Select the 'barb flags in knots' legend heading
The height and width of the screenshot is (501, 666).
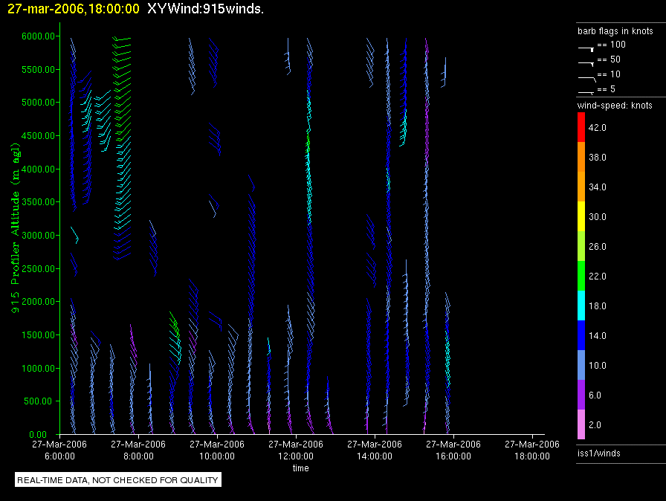click(x=615, y=31)
